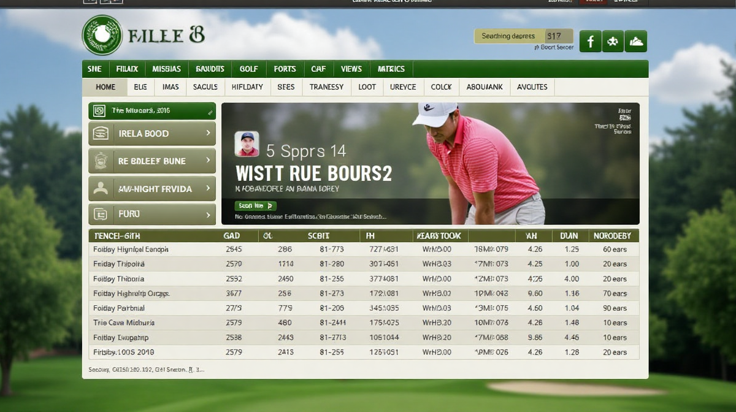Screen dimensions: 736x412
Task: Click the round green golf ball logo
Action: [x=102, y=35]
